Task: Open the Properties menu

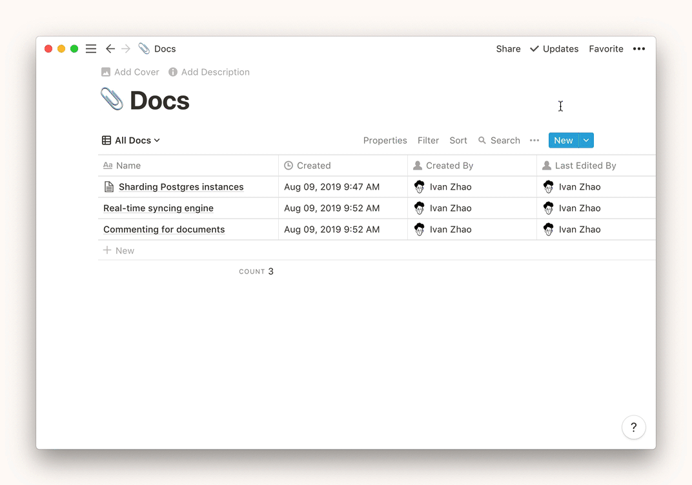Action: coord(385,141)
